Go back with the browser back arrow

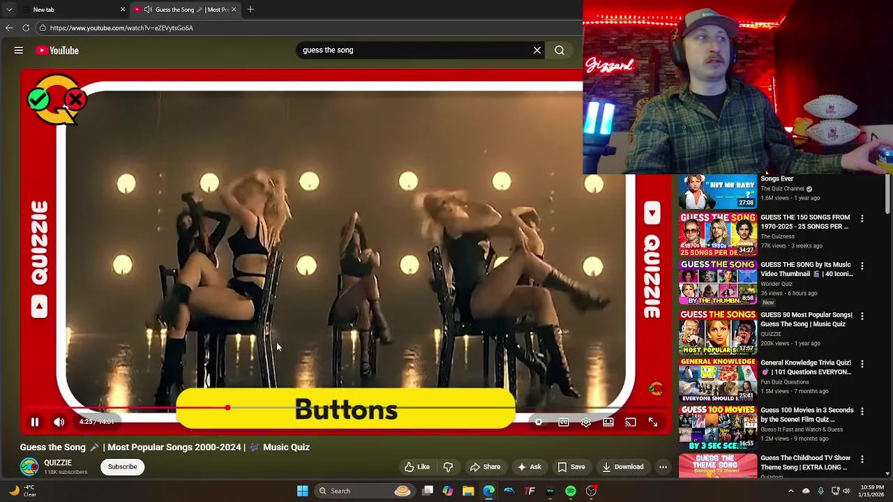[9, 28]
